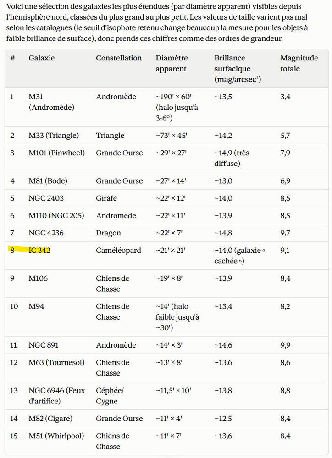Click the number sign column header
This screenshot has height=458, width=332.
[12, 58]
